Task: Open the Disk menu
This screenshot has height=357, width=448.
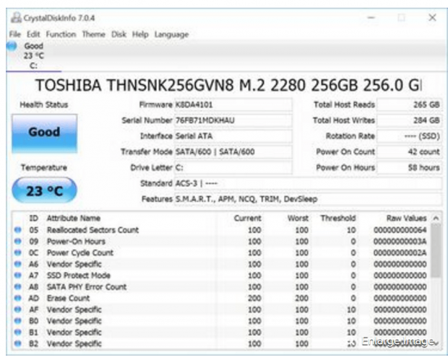Action: coord(119,35)
